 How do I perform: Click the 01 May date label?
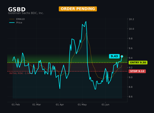click(82, 104)
